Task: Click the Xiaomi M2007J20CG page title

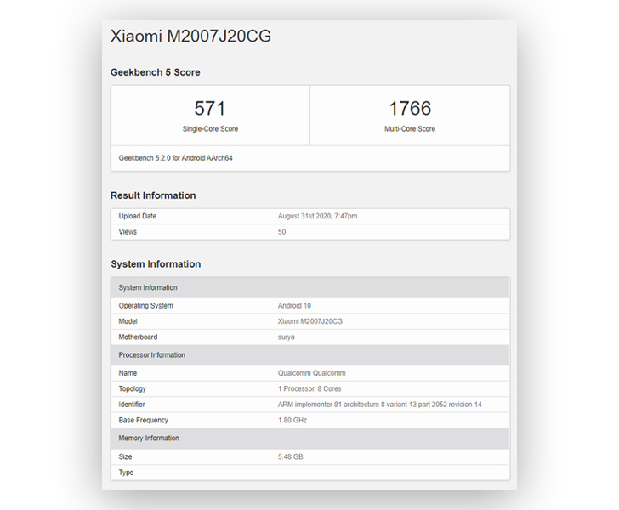Action: [190, 37]
